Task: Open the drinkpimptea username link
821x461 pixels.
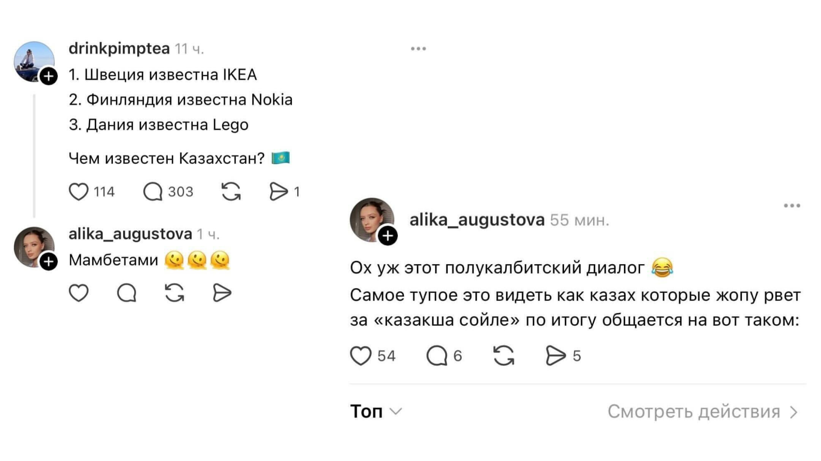Action: pyautogui.click(x=119, y=49)
